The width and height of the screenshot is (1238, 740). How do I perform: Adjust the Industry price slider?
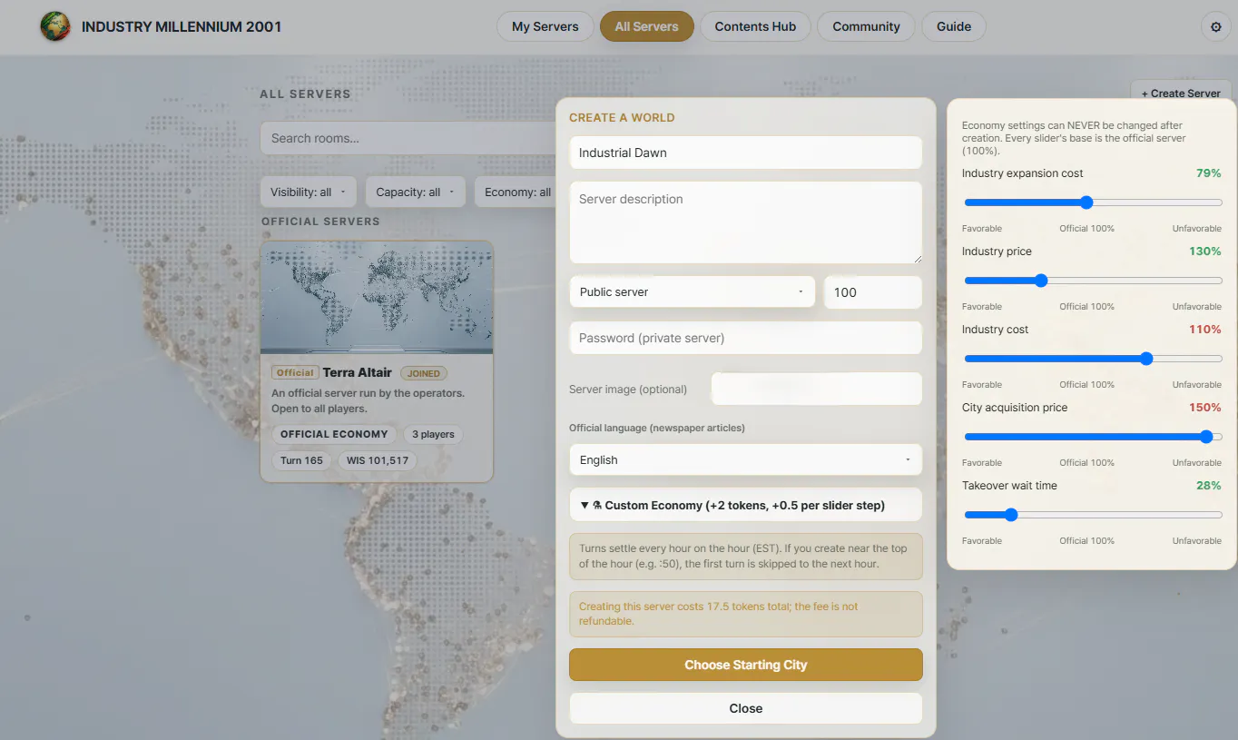coord(1093,281)
